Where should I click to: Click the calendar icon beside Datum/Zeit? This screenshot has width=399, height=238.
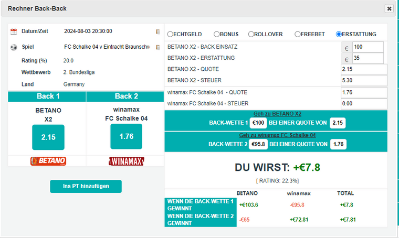14,31
